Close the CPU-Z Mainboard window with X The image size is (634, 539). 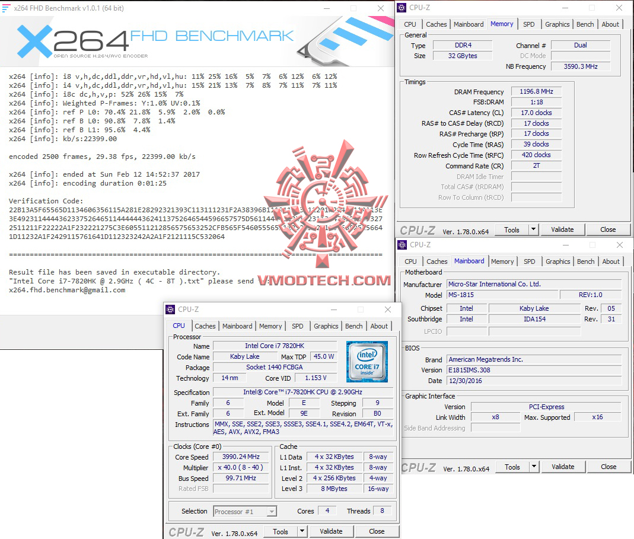click(x=619, y=245)
